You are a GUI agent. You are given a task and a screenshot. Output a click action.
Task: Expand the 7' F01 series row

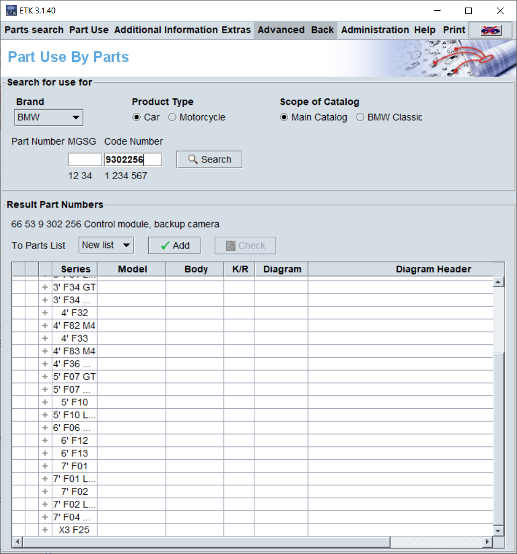pos(45,466)
